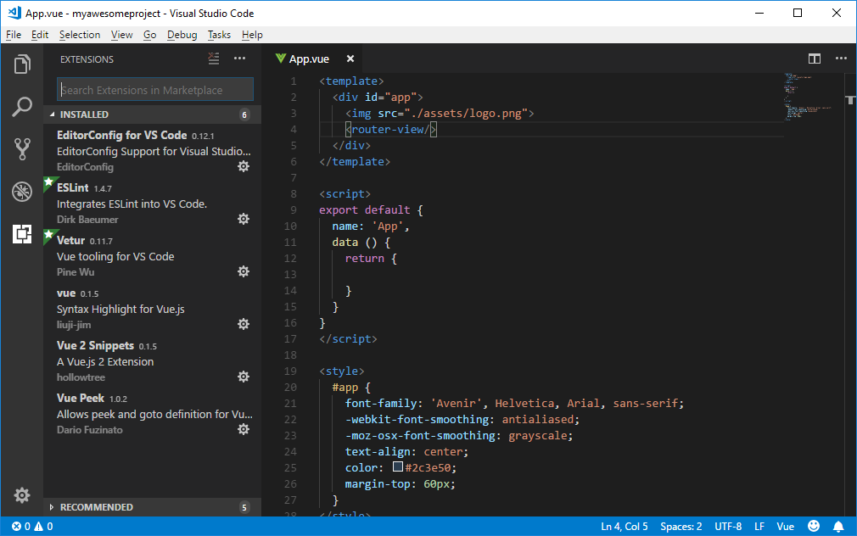This screenshot has width=857, height=536.
Task: Click the img src logo.png line
Action: (x=440, y=113)
